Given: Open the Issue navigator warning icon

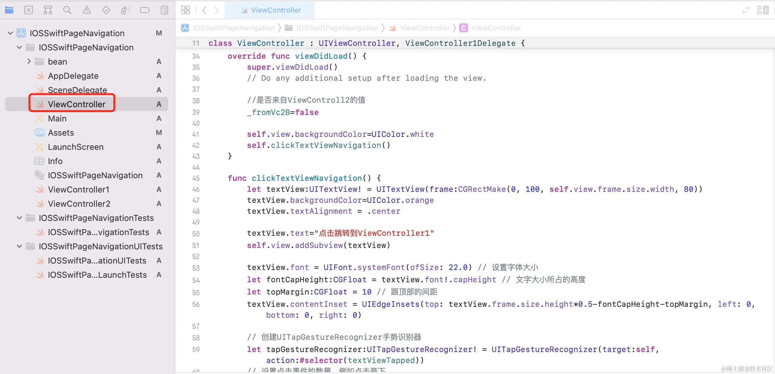Looking at the screenshot, I should tap(87, 10).
